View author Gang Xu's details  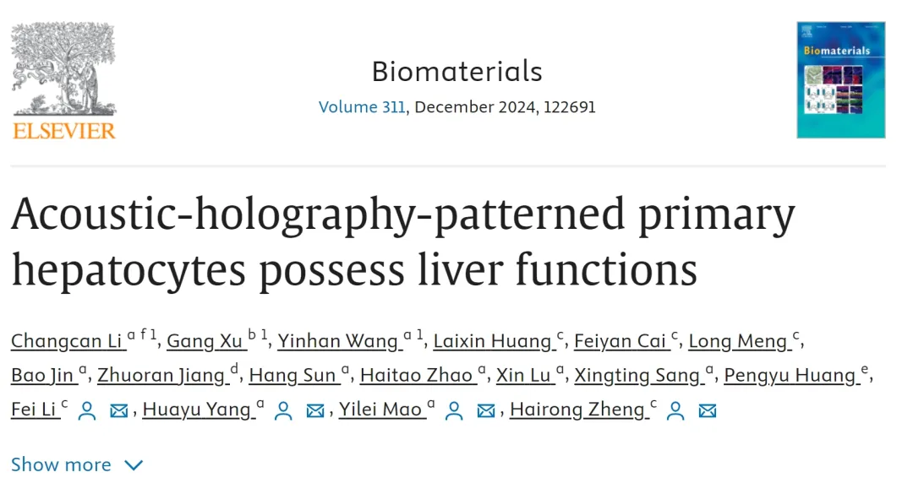(x=205, y=341)
